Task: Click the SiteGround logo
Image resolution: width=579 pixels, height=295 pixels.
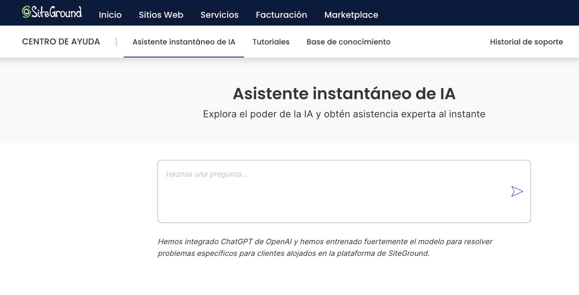Action: [x=52, y=12]
